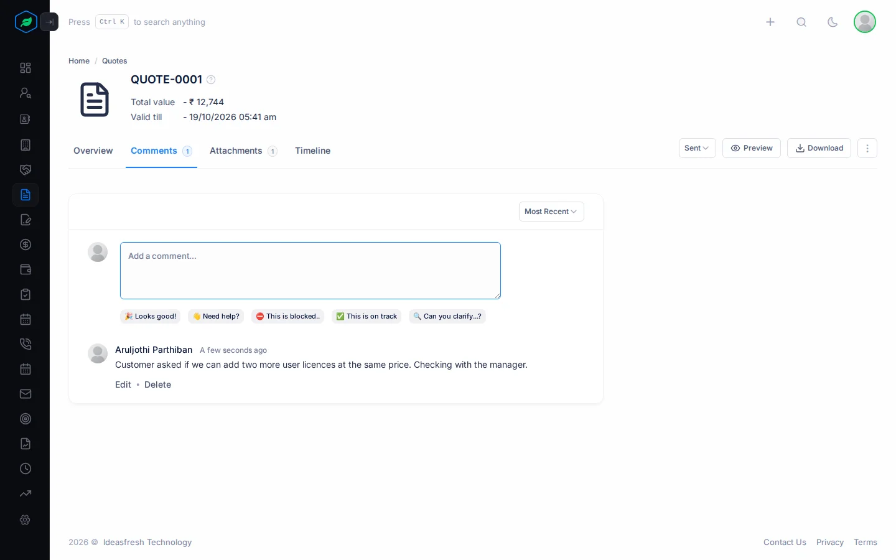Open the Most Recent sort dropdown
Image resolution: width=896 pixels, height=560 pixels.
(551, 212)
